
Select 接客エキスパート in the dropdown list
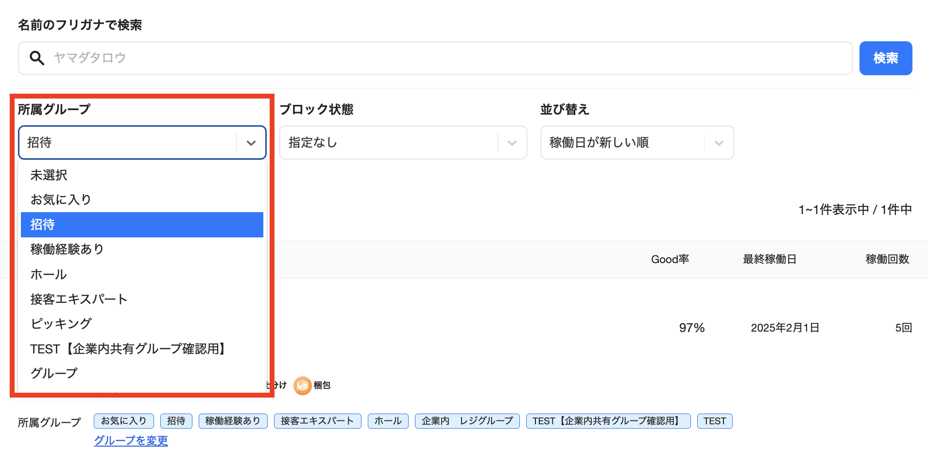tap(142, 299)
